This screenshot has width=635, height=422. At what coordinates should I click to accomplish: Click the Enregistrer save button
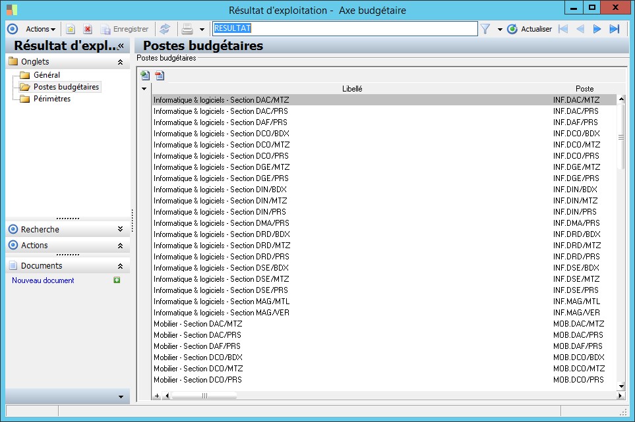point(125,29)
